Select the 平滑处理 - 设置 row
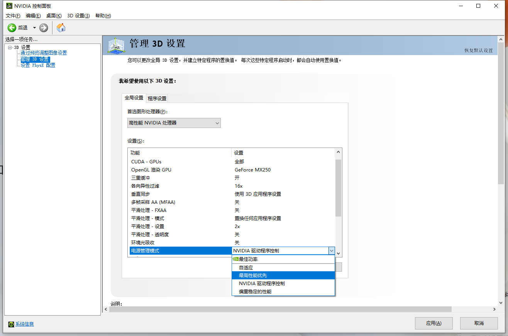Viewport: 508px width, 336px height. pyautogui.click(x=232, y=227)
